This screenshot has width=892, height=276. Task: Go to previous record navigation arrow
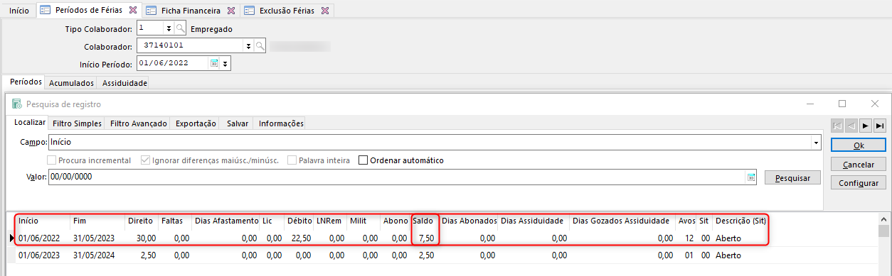[851, 125]
